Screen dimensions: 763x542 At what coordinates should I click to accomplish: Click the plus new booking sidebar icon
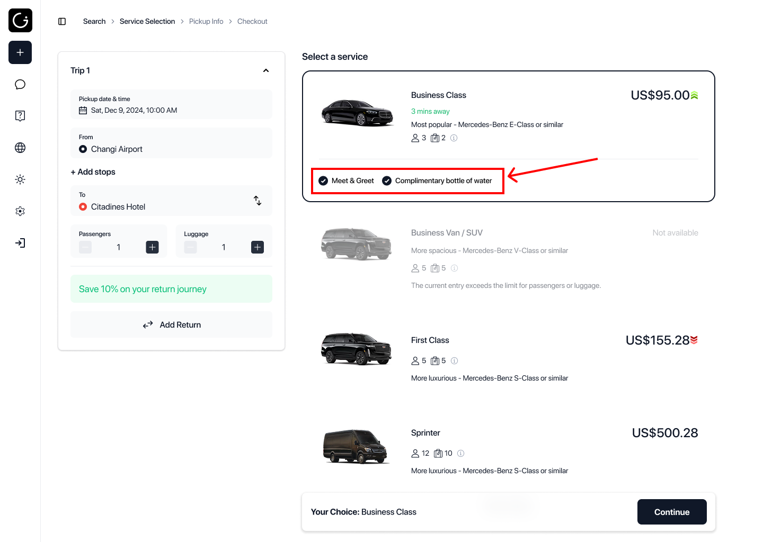coord(20,52)
